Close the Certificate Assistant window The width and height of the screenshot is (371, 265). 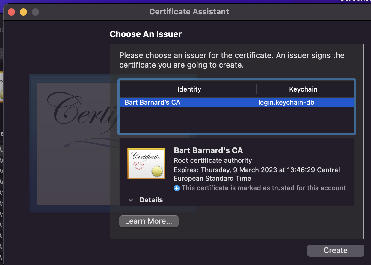(11, 12)
